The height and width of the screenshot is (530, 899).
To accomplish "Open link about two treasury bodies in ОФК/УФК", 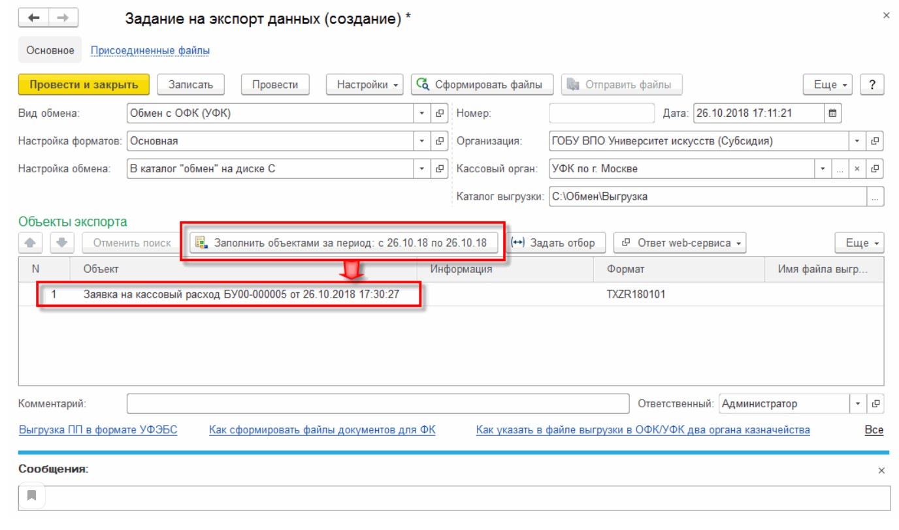I will pos(643,430).
